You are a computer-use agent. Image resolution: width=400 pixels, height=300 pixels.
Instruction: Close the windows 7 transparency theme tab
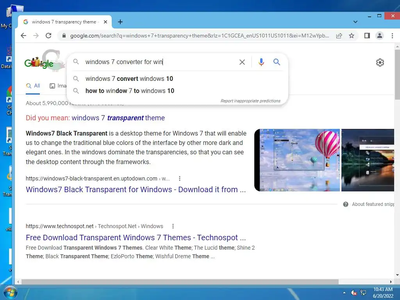click(105, 22)
